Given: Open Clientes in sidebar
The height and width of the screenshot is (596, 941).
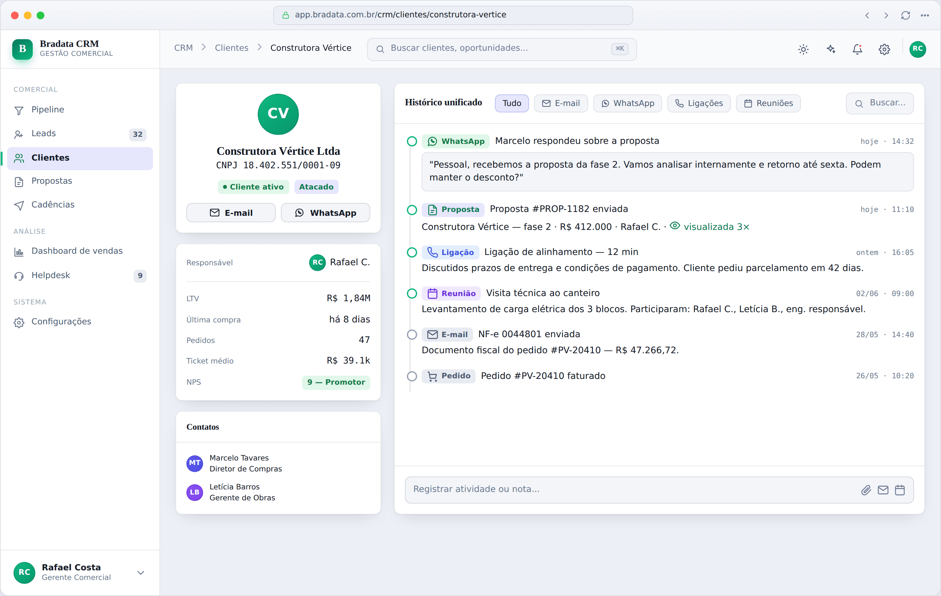Looking at the screenshot, I should point(80,158).
